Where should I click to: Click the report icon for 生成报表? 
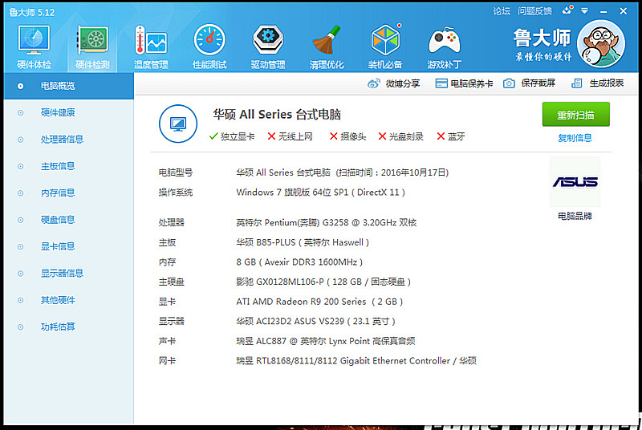tap(576, 83)
